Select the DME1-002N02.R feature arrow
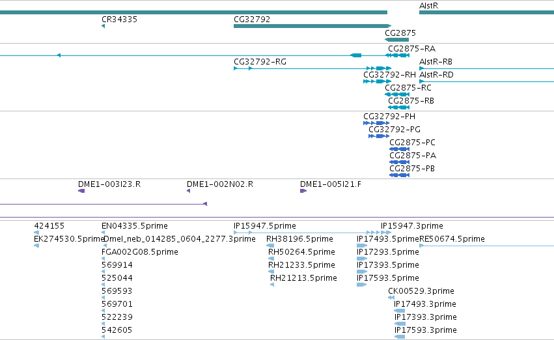Viewport: 554px width, 340px height. pyautogui.click(x=188, y=191)
